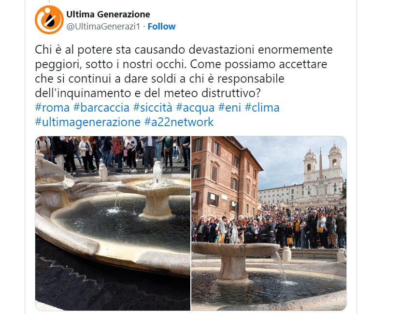Click the tweet line mentioning meteo distruttivo
Screen dimensions: 414x314
click(148, 93)
